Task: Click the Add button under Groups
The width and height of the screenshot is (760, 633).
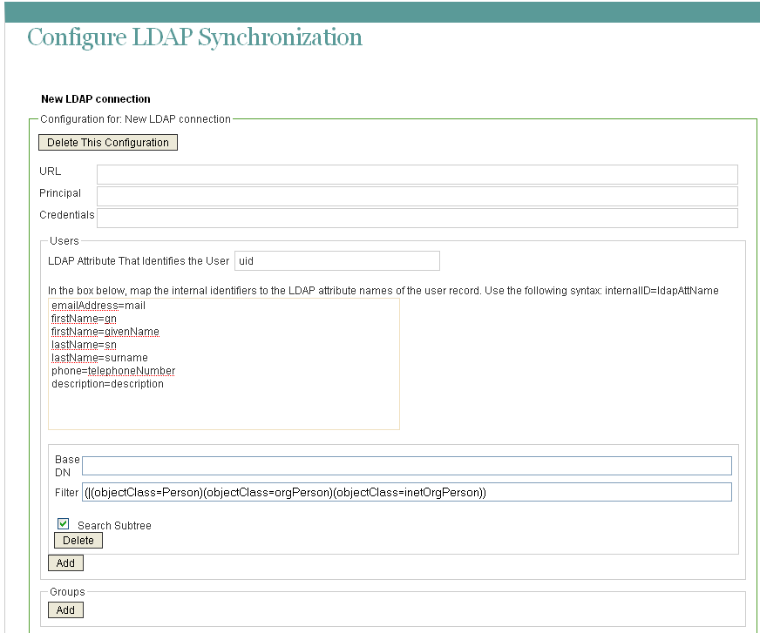Action: [65, 609]
